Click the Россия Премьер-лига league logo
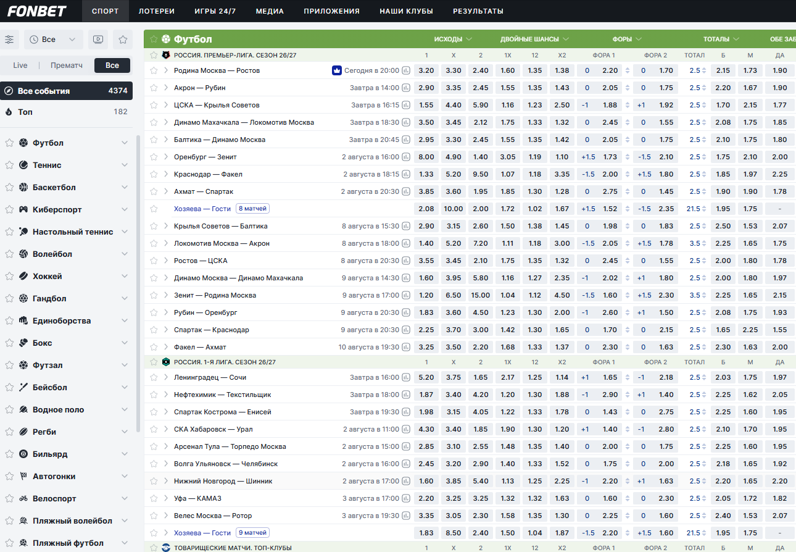 pyautogui.click(x=165, y=55)
